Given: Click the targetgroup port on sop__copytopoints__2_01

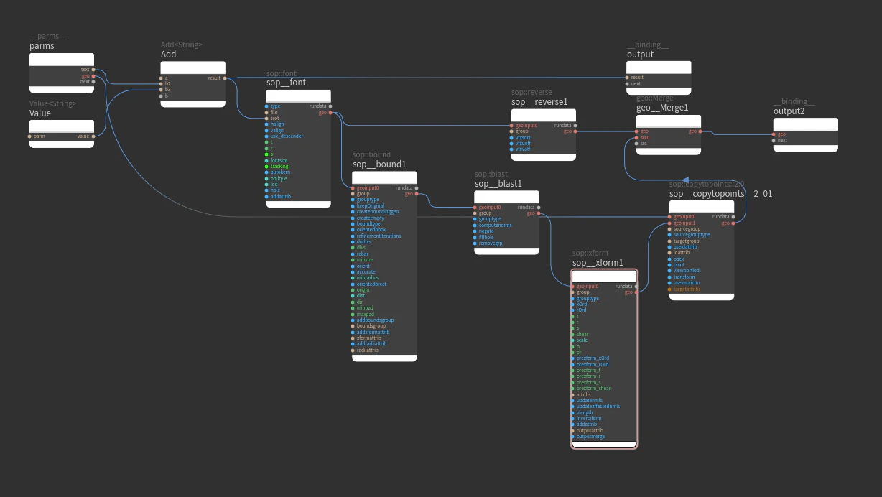Looking at the screenshot, I should 670,241.
